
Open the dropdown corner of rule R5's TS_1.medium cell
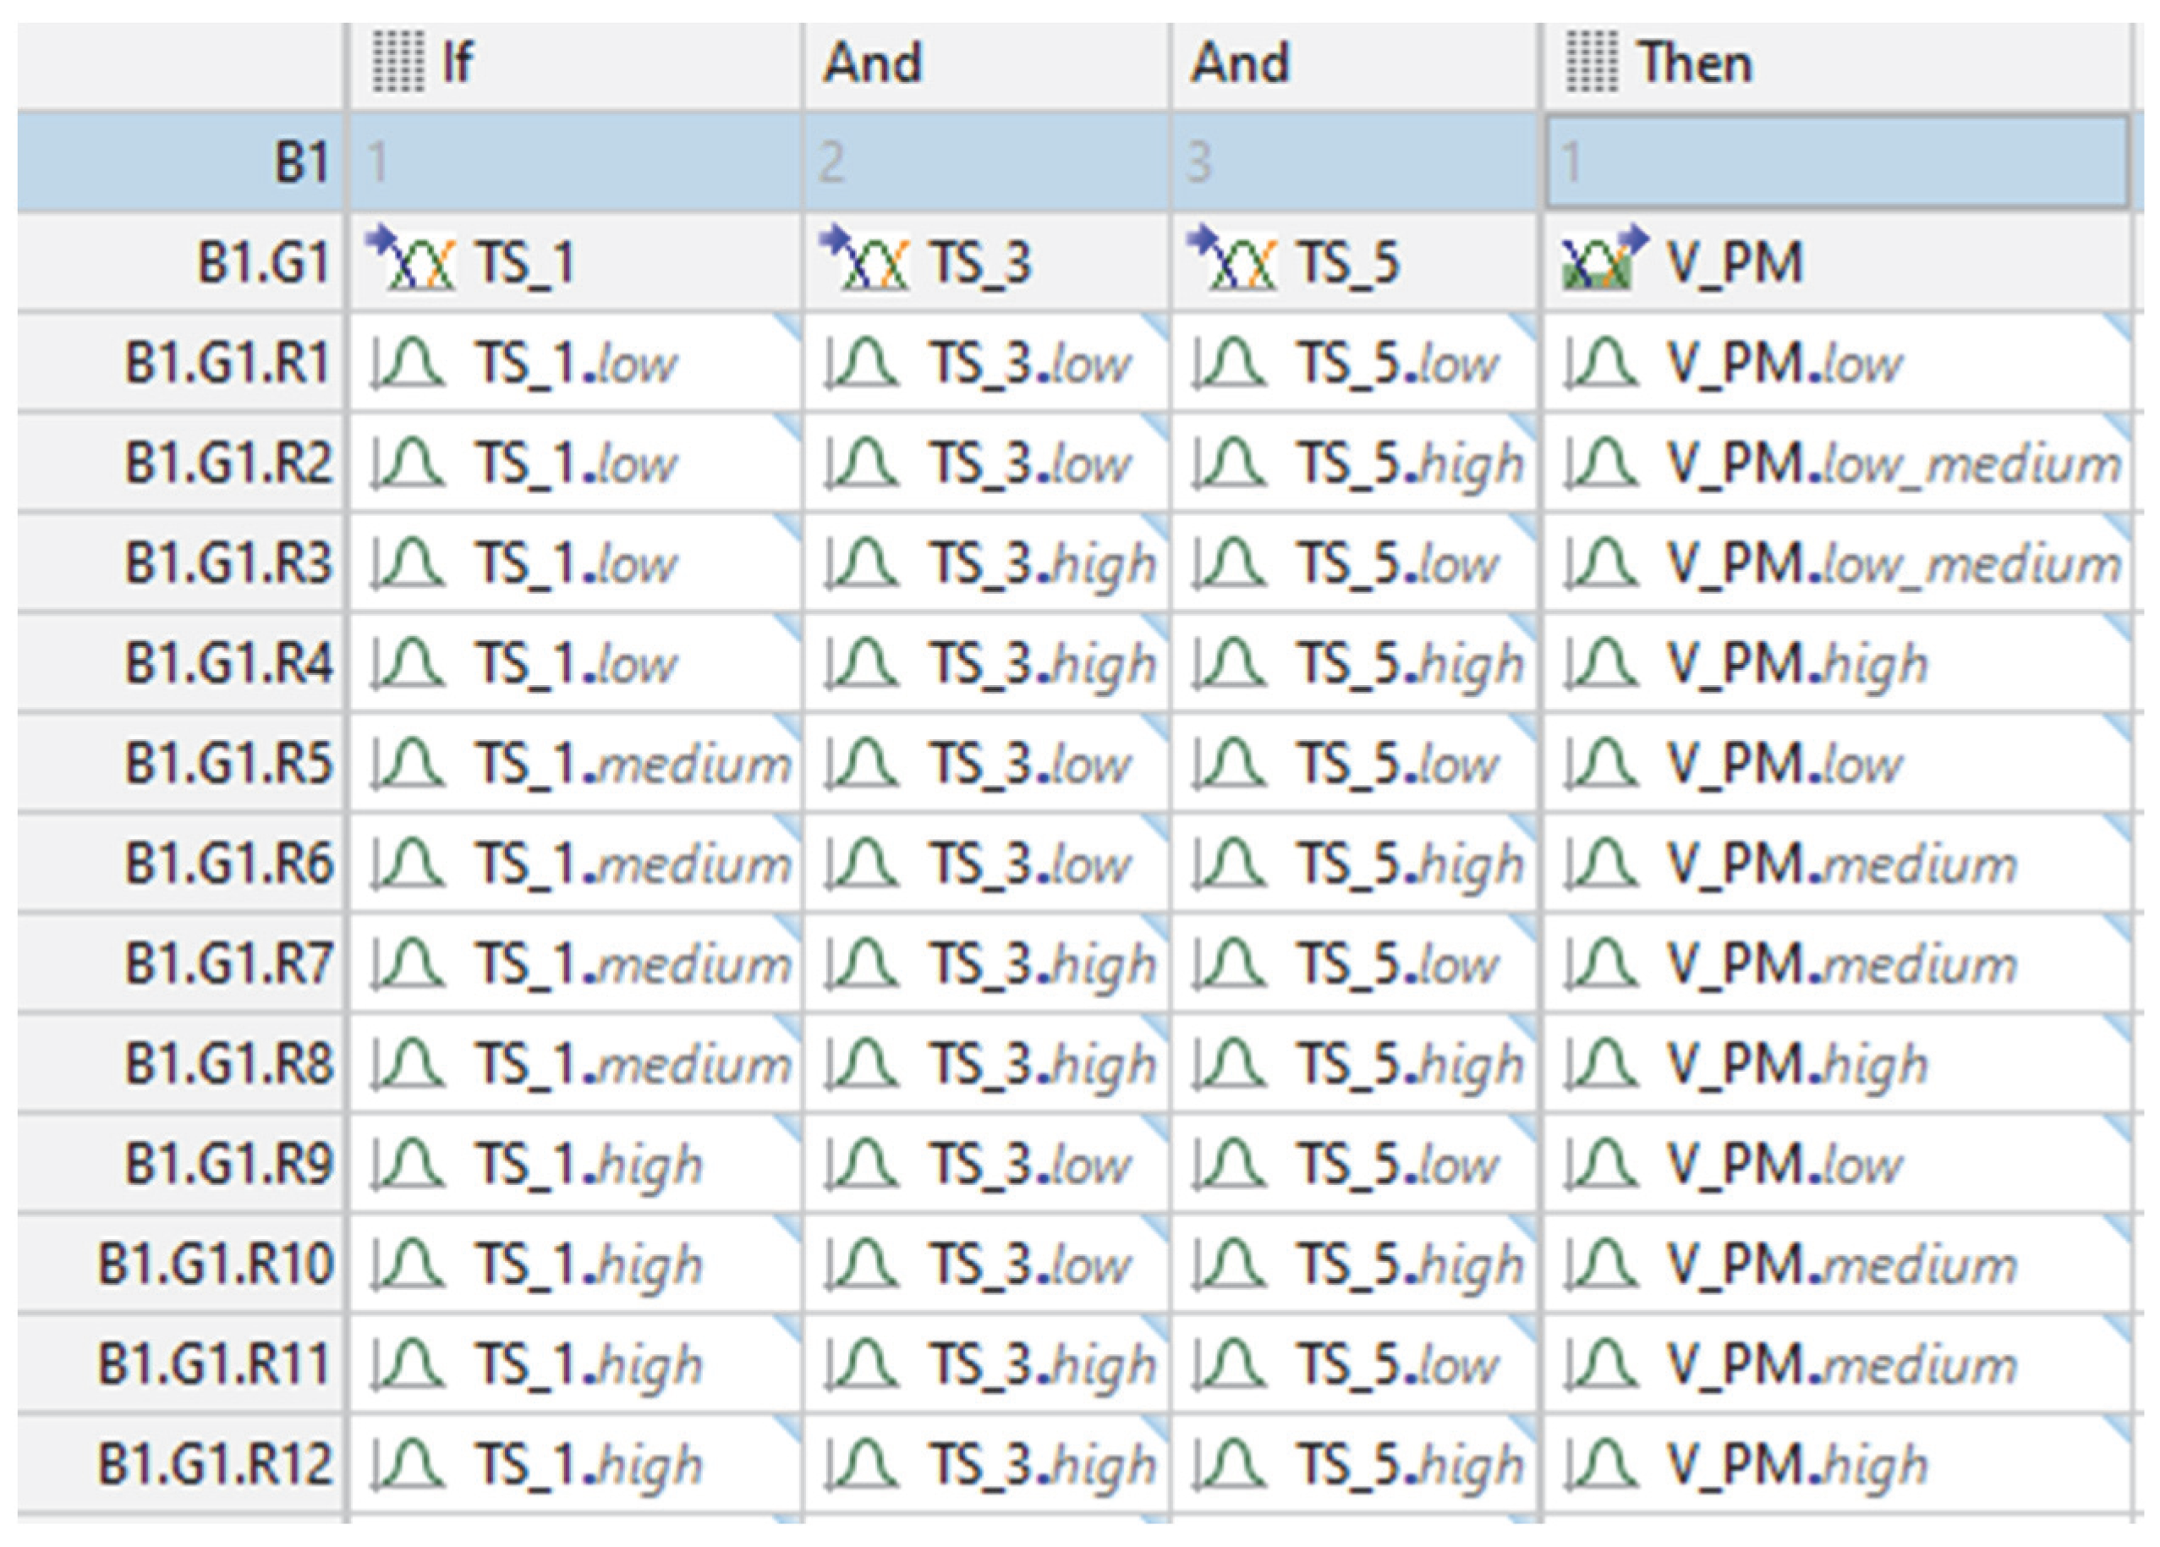coord(790,724)
